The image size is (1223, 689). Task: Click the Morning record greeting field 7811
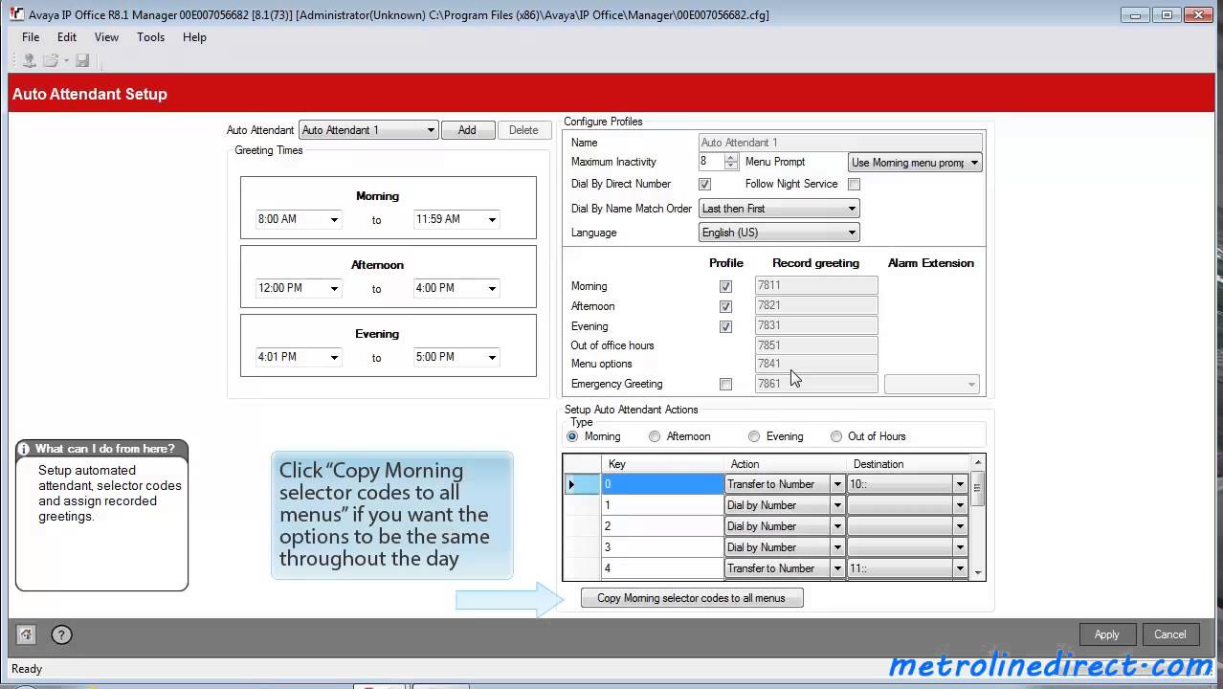click(x=816, y=285)
